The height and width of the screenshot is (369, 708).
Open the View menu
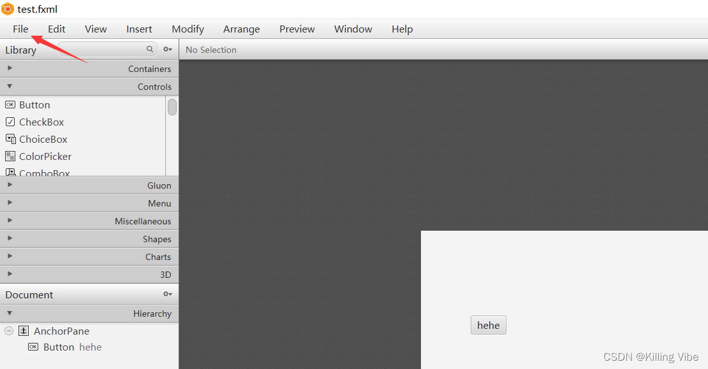(x=96, y=29)
